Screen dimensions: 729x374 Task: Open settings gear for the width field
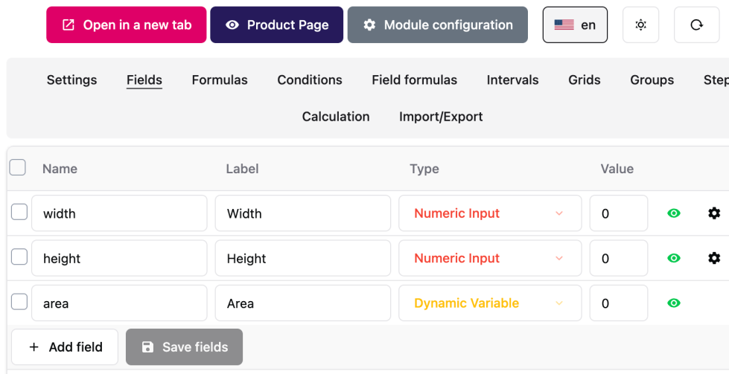714,213
